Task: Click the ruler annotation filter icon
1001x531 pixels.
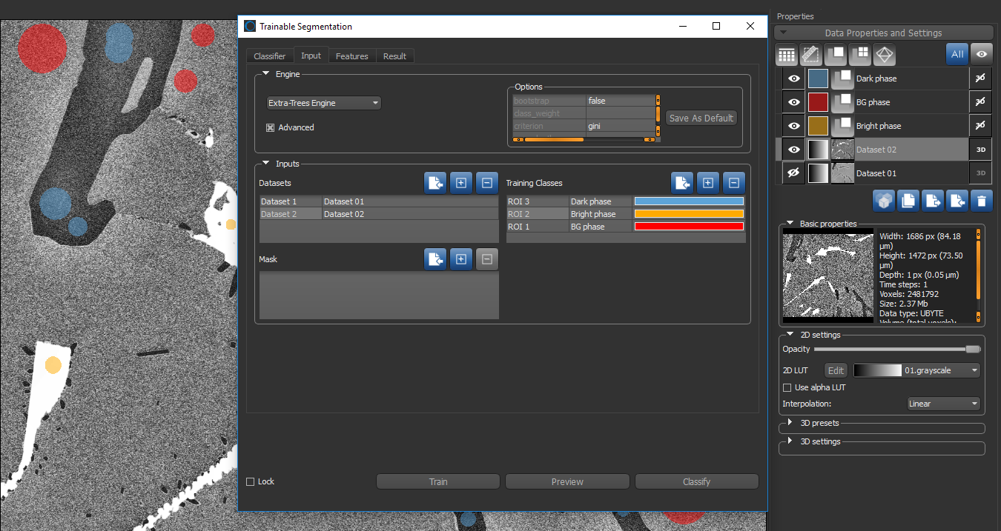Action: (x=811, y=55)
